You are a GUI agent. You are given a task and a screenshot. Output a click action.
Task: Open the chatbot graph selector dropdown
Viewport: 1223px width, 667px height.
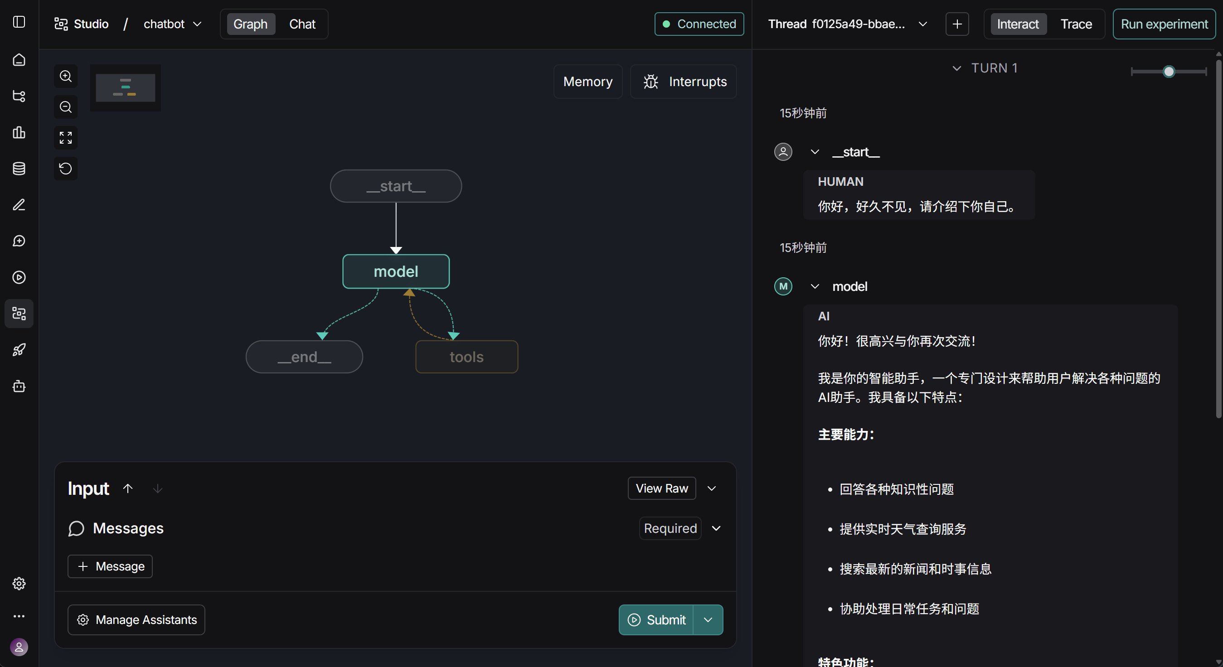pos(173,24)
